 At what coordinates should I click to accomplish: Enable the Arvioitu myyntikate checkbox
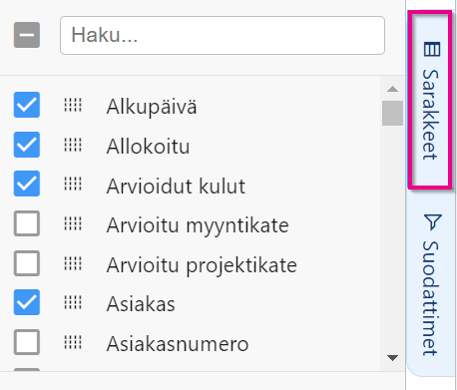point(27,223)
